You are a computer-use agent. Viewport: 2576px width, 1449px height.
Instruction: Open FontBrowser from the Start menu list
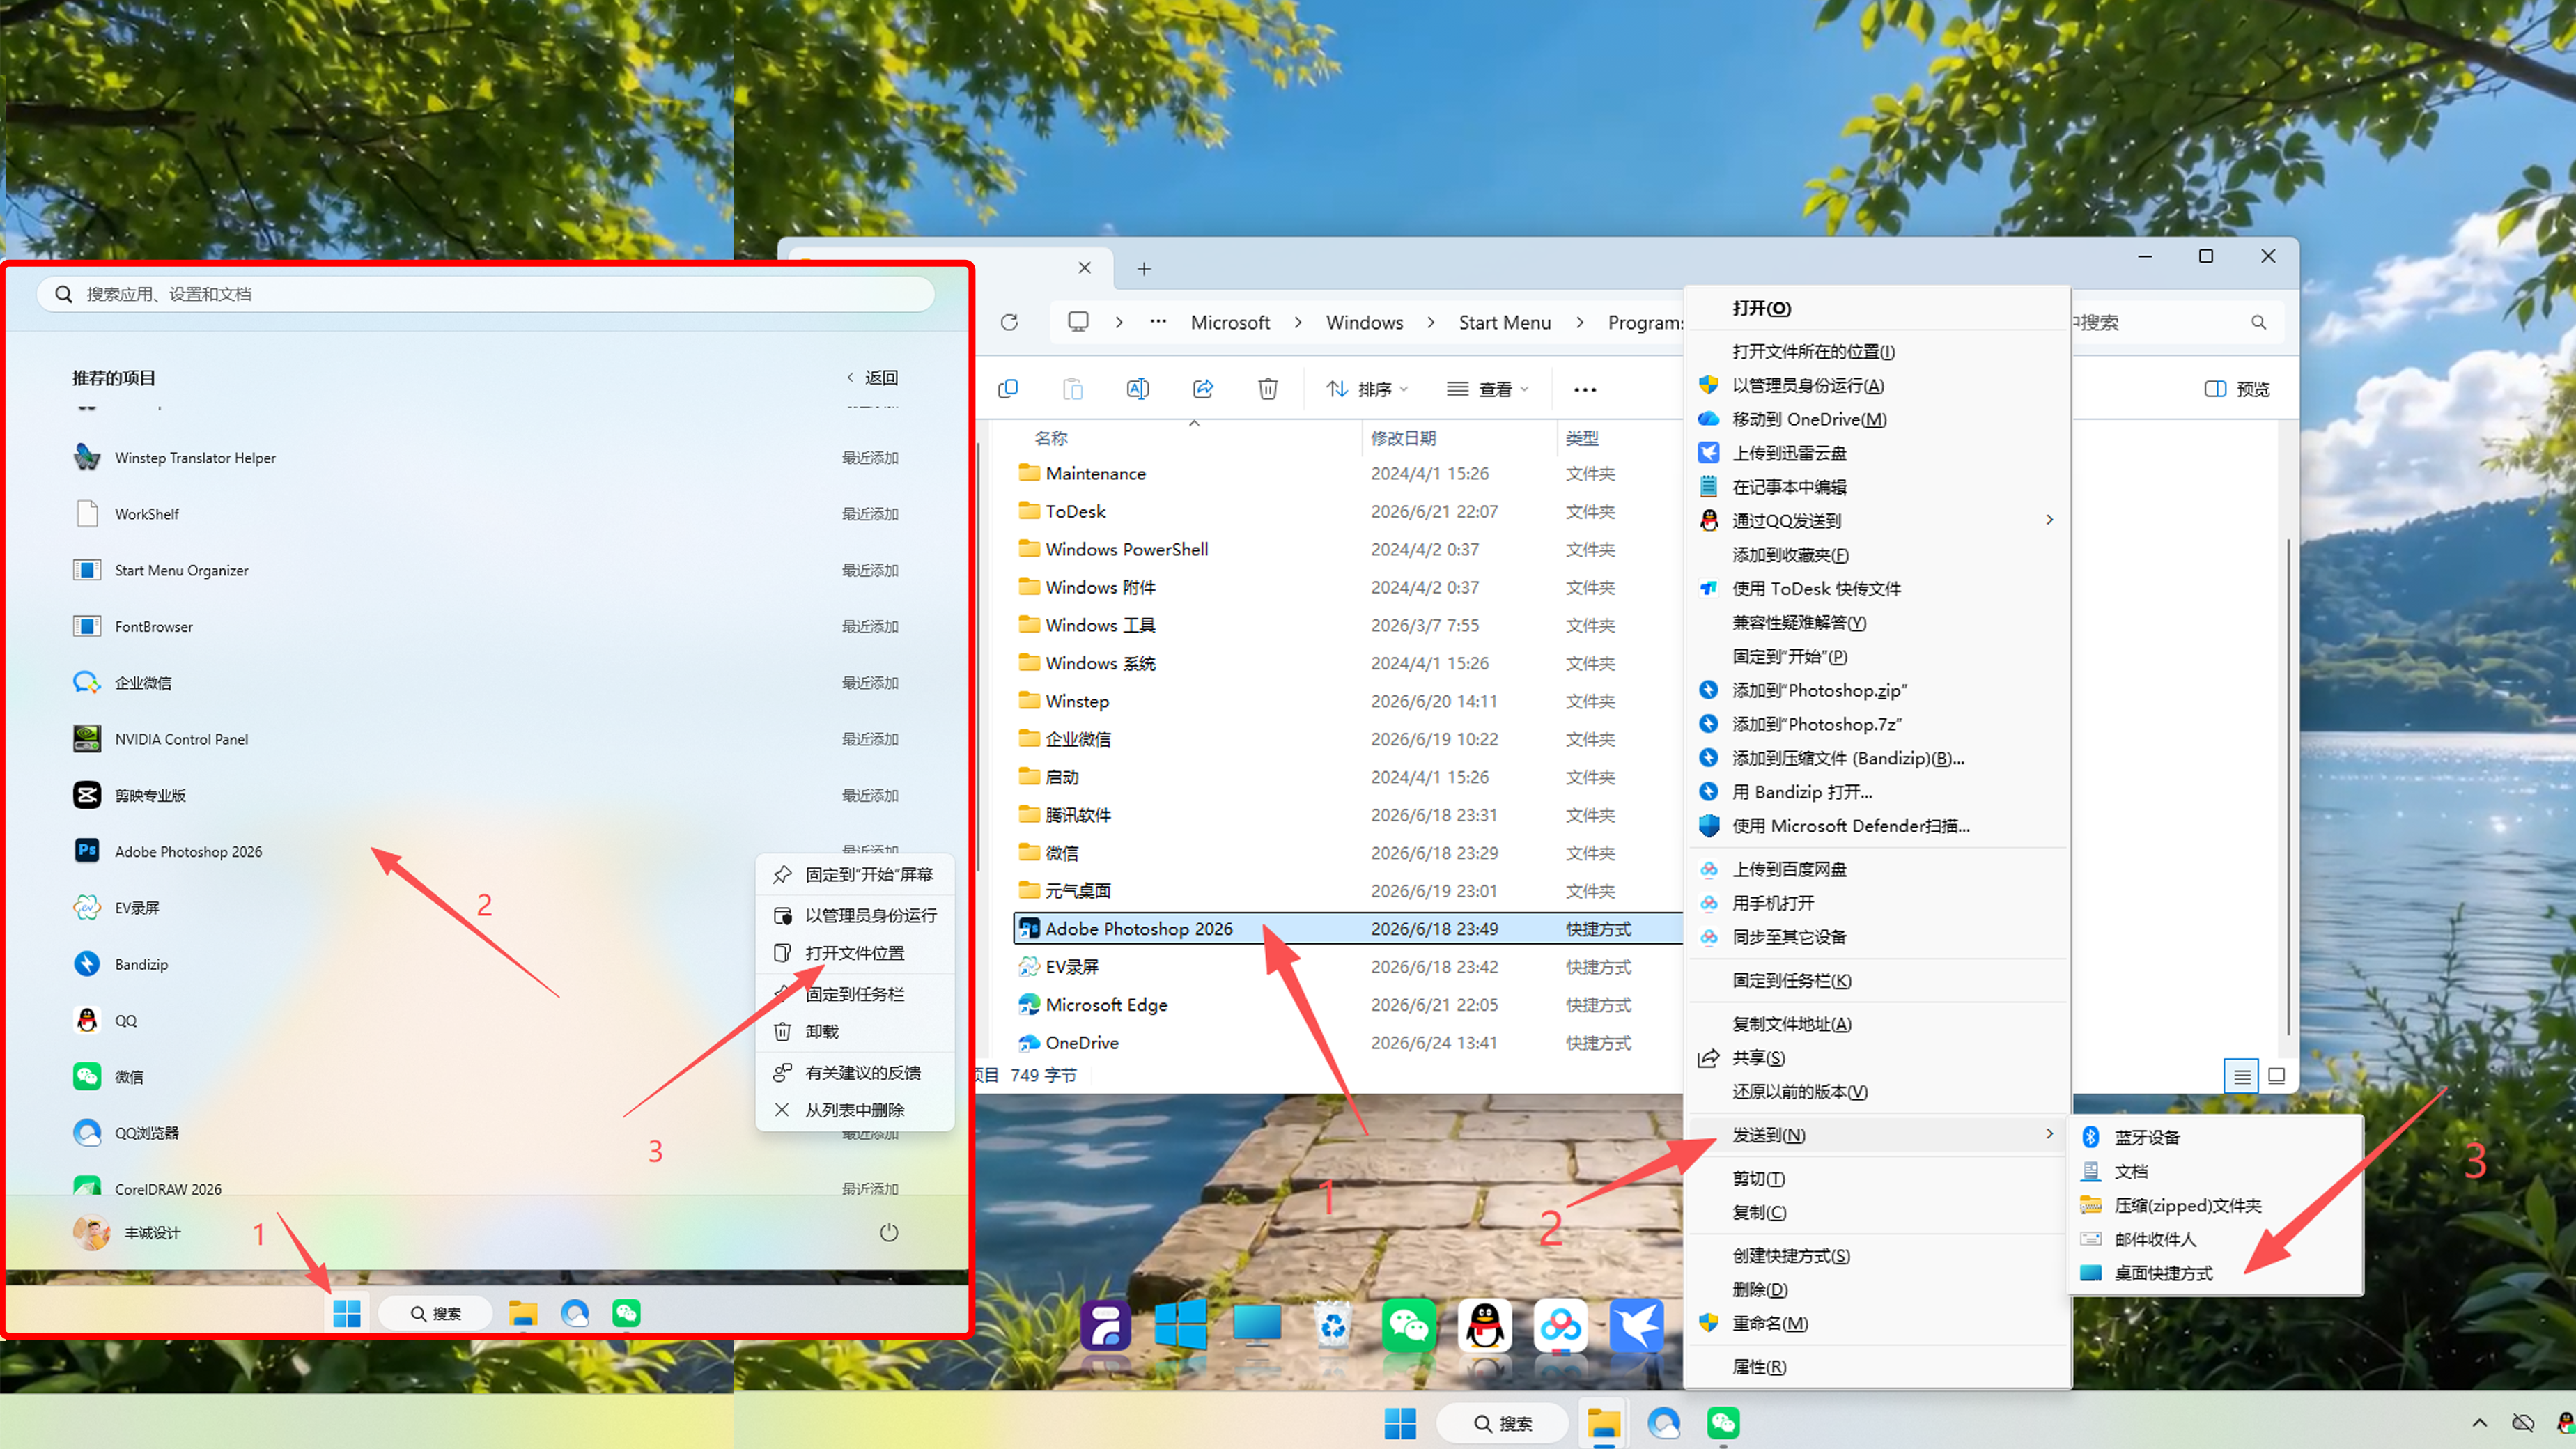[x=487, y=626]
